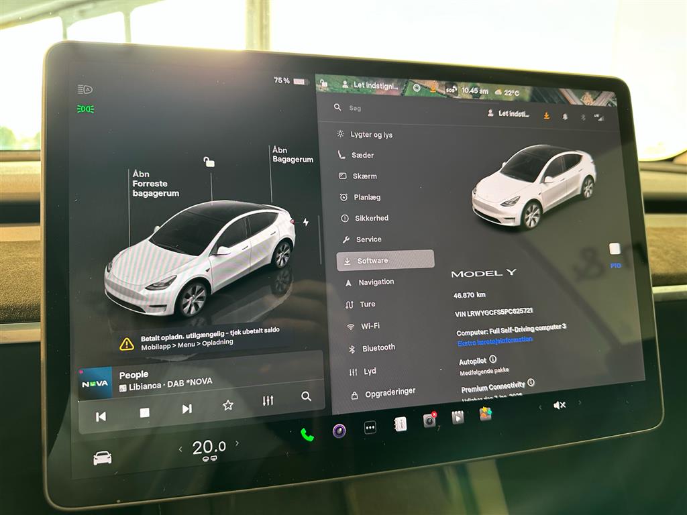Image resolution: width=687 pixels, height=515 pixels.
Task: Select the white PTO color swatch
Action: (615, 249)
